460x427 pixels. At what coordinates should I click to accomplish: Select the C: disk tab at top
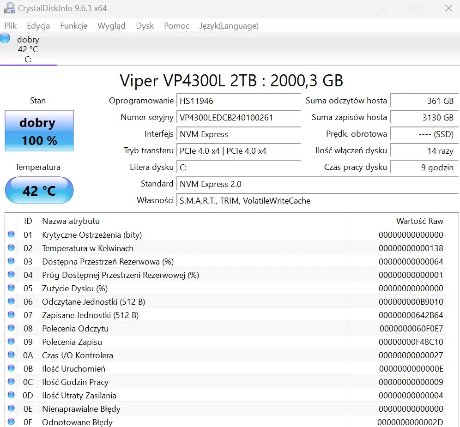pos(28,49)
